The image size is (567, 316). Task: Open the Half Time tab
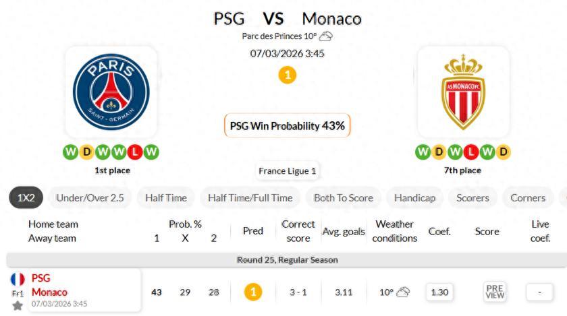coord(166,198)
